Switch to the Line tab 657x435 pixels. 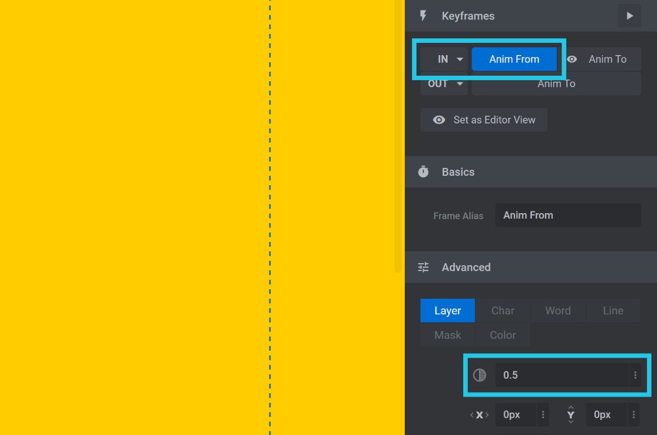point(613,310)
